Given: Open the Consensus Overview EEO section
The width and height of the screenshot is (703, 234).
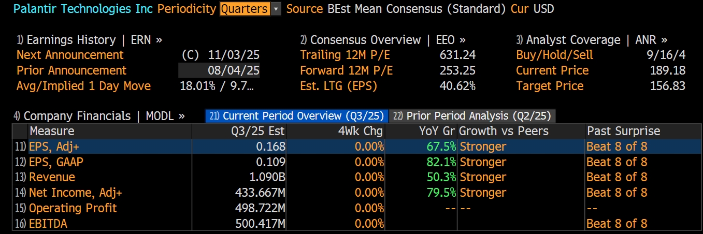Looking at the screenshot, I should coord(382,40).
